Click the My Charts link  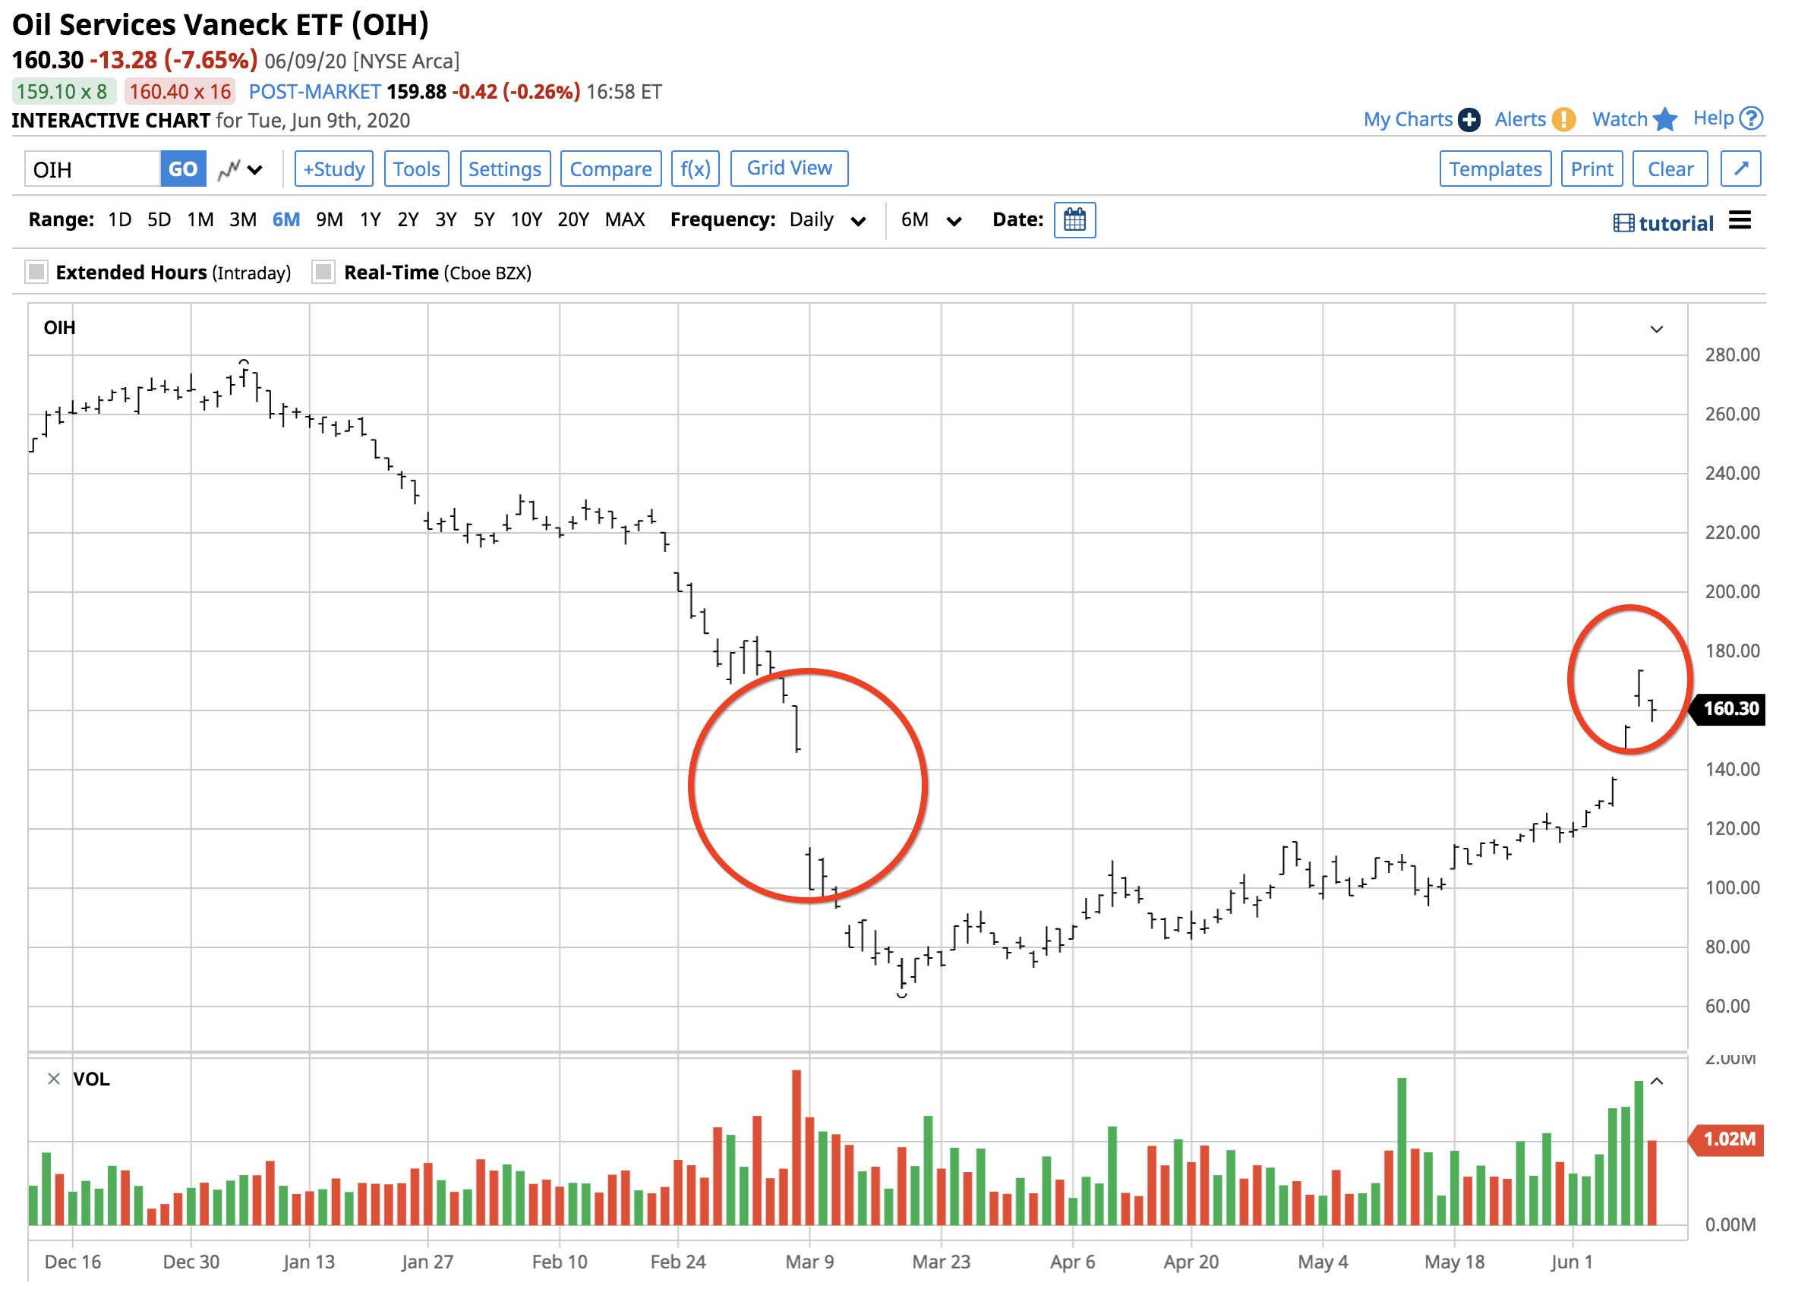(1407, 119)
